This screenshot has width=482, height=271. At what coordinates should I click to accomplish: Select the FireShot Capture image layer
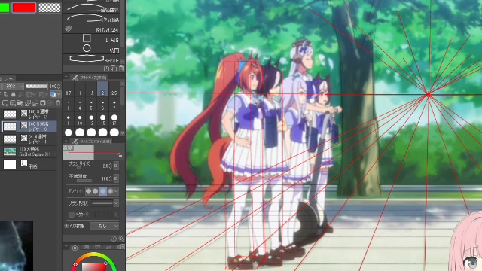pos(29,151)
